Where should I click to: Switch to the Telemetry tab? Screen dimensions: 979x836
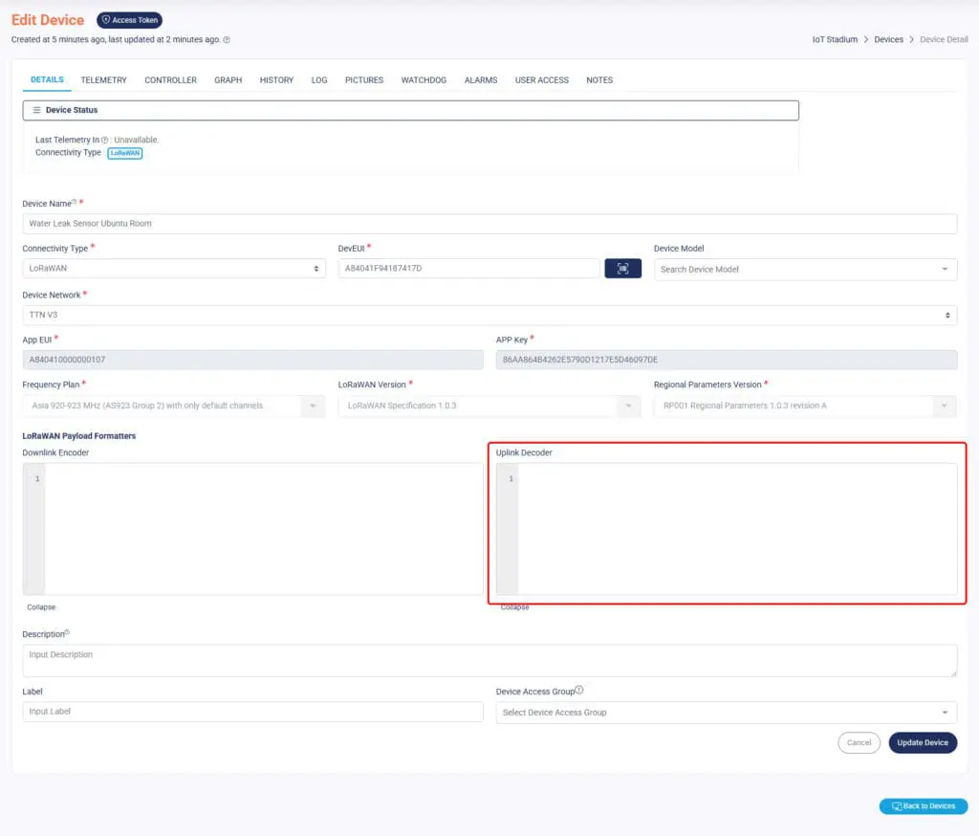pyautogui.click(x=103, y=80)
